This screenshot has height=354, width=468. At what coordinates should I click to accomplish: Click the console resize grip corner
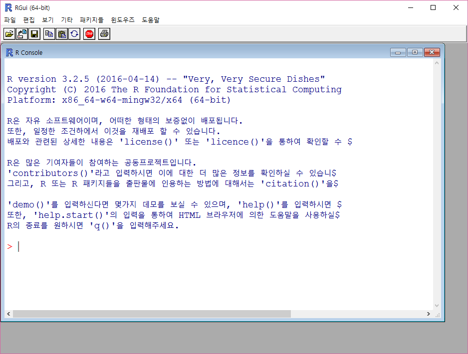point(438,315)
